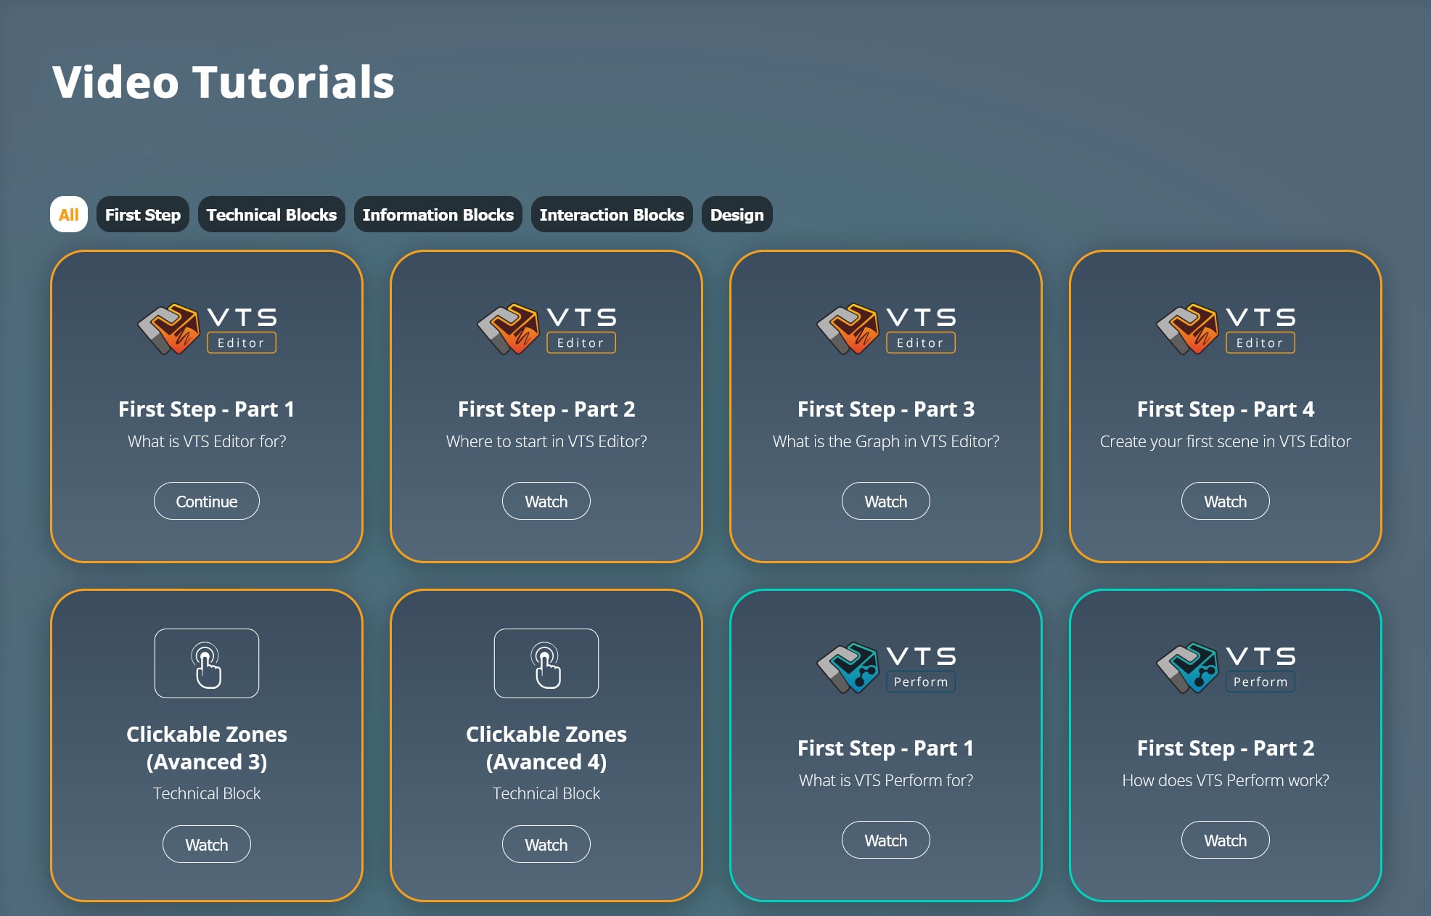
Task: Watch the First Step Part 4 tutorial
Action: tap(1225, 501)
